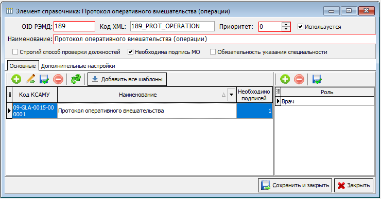Click the window title bar icon
Viewport: 381px width, 199px height.
(9, 11)
